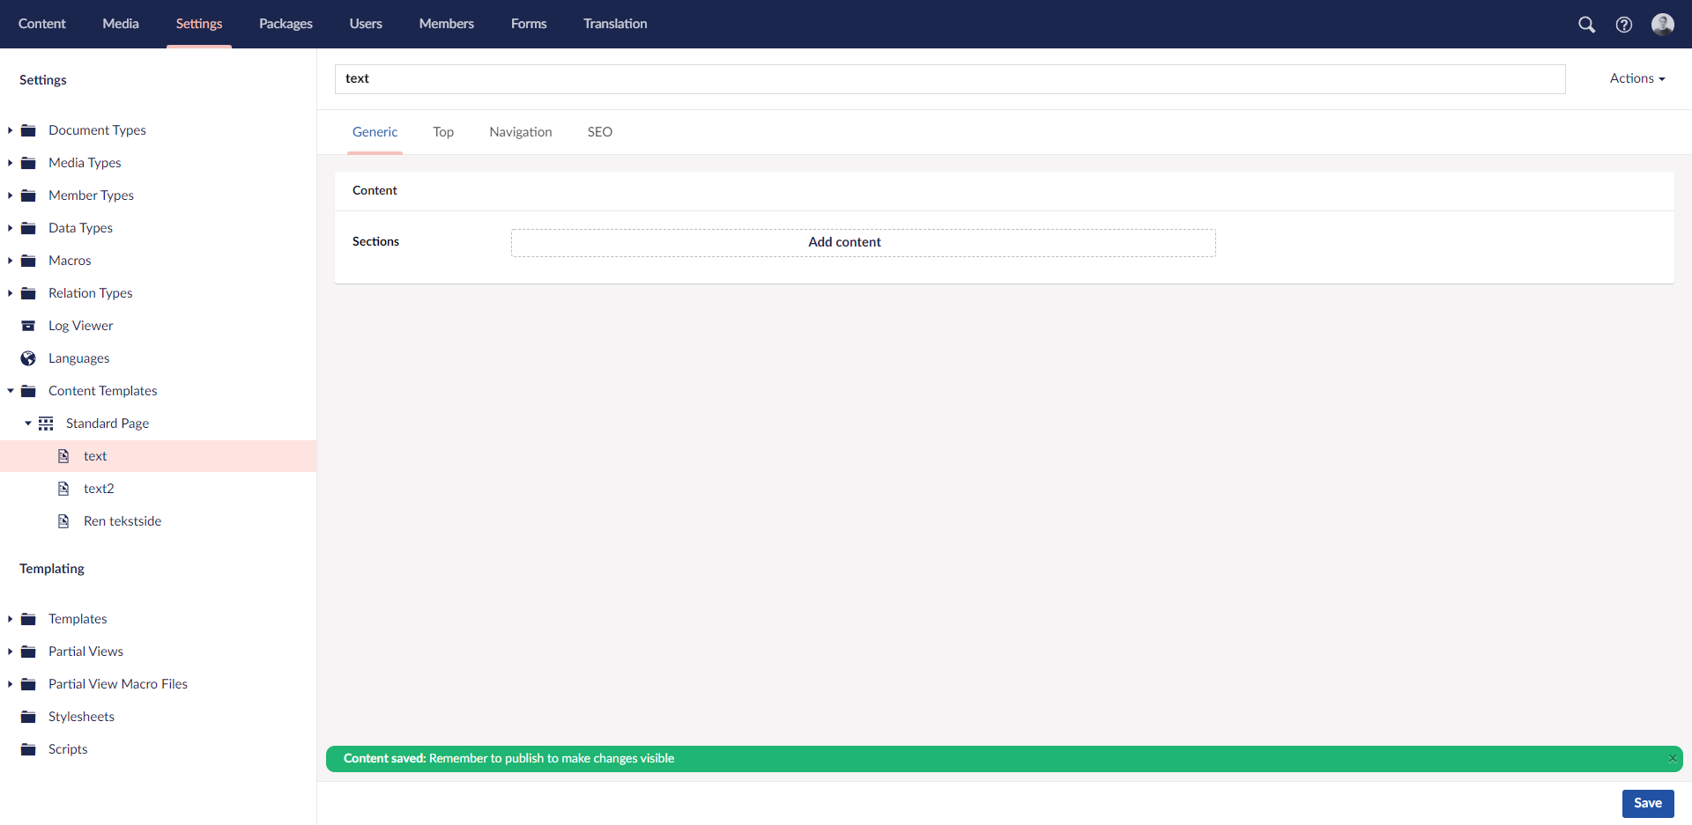Open the Translation section
The height and width of the screenshot is (825, 1692).
[614, 24]
